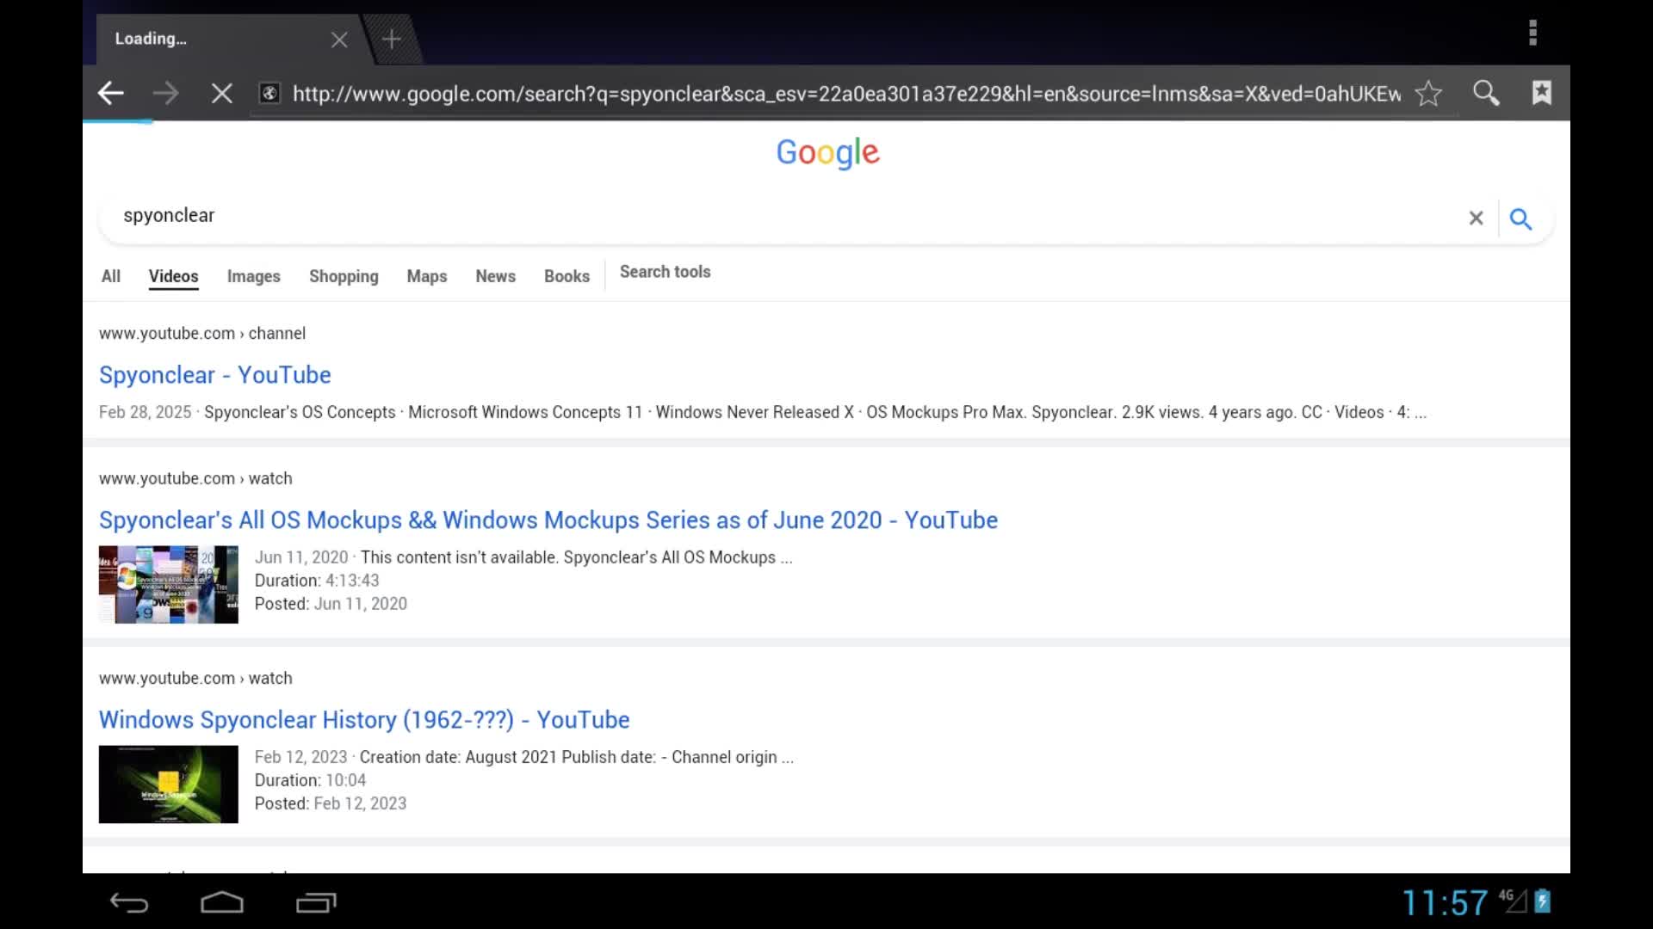Switch to the News tab
The width and height of the screenshot is (1653, 929).
point(495,276)
